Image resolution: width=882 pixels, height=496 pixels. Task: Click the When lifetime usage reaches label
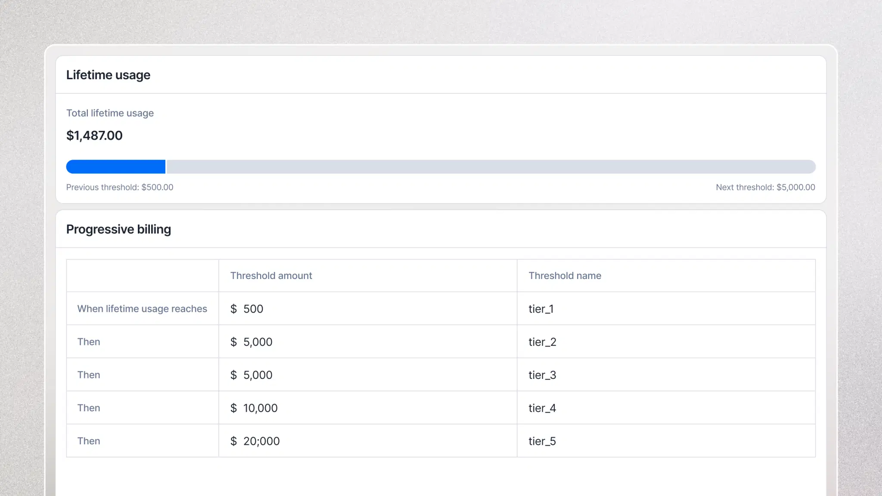point(142,309)
